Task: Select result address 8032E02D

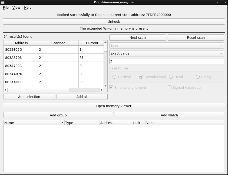Action: pyautogui.click(x=21, y=50)
